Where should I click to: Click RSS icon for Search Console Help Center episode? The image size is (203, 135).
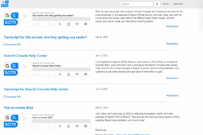(x=60, y=74)
